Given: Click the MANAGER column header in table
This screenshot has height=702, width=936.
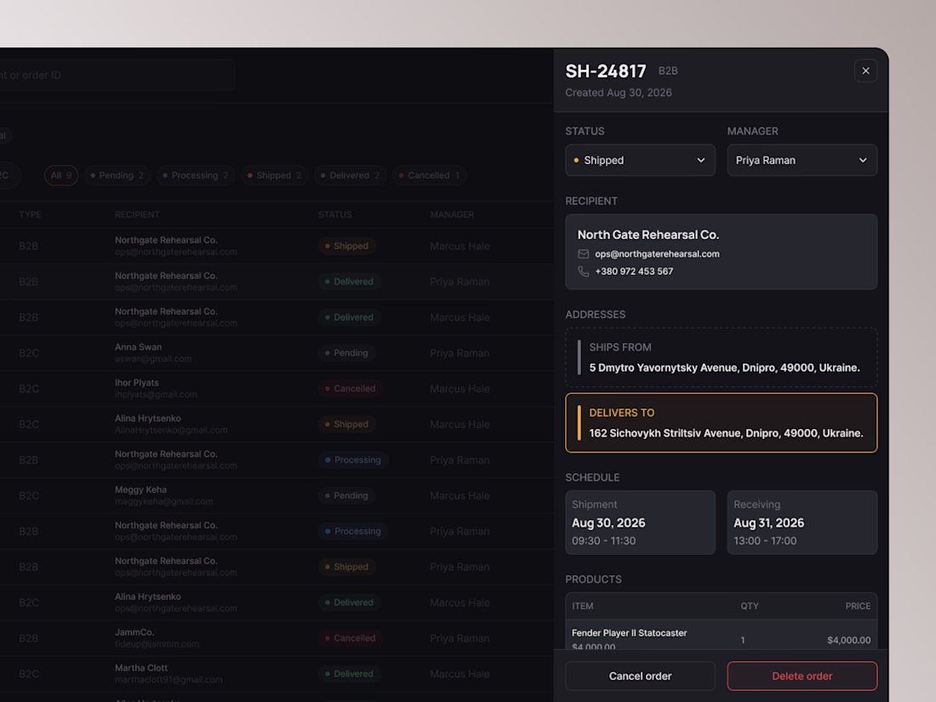Looking at the screenshot, I should 452,214.
